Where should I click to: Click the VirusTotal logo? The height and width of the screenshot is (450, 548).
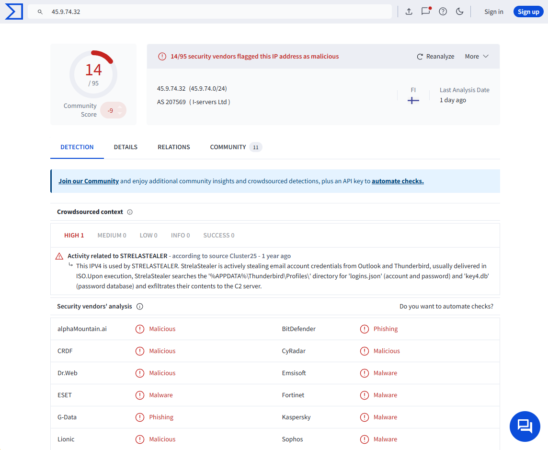click(x=14, y=12)
